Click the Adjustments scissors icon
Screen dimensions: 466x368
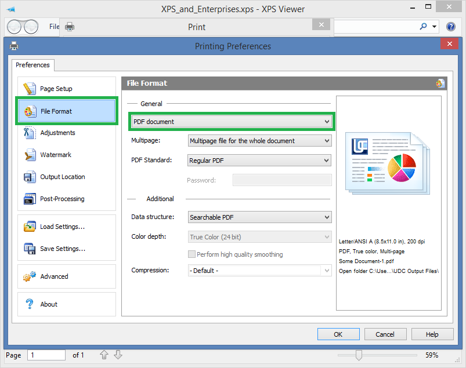click(x=30, y=133)
